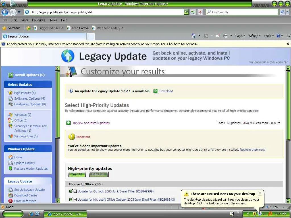This screenshot has width=291, height=218.
Task: Click the Help question mark toolbar icon
Action: click(278, 36)
